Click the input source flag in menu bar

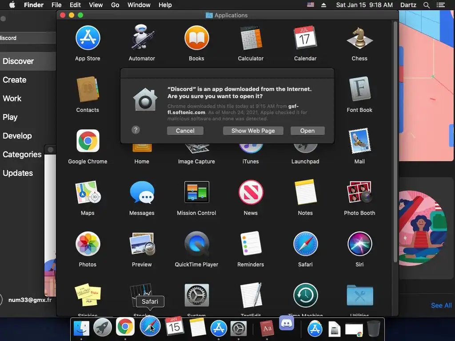click(x=311, y=4)
